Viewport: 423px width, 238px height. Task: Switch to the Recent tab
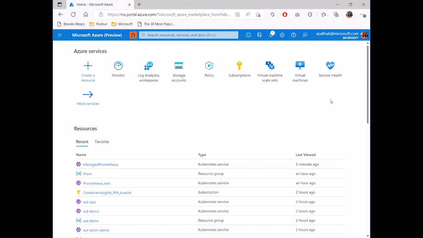[x=82, y=142]
